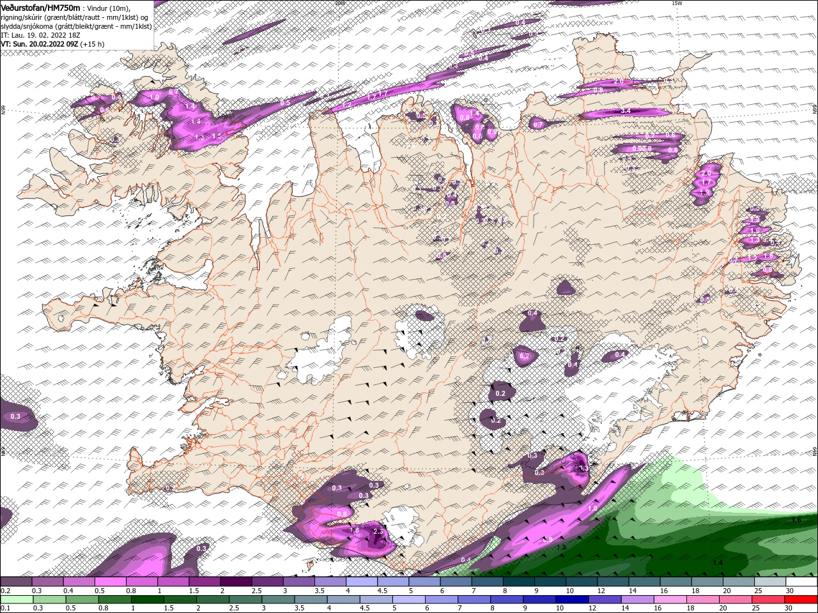Screen dimensions: 818x613
Task: Click the 1.6 value in green rain area
Action: click(x=796, y=520)
